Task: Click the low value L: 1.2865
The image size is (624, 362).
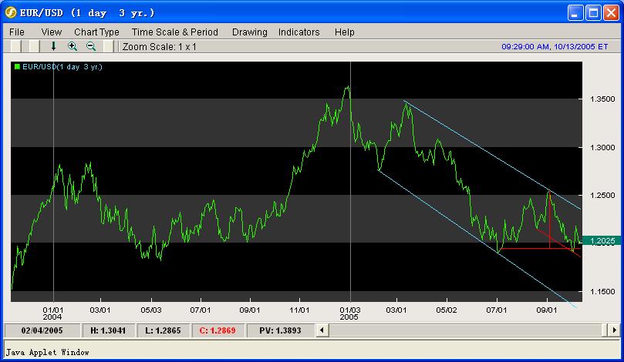Action: (163, 330)
